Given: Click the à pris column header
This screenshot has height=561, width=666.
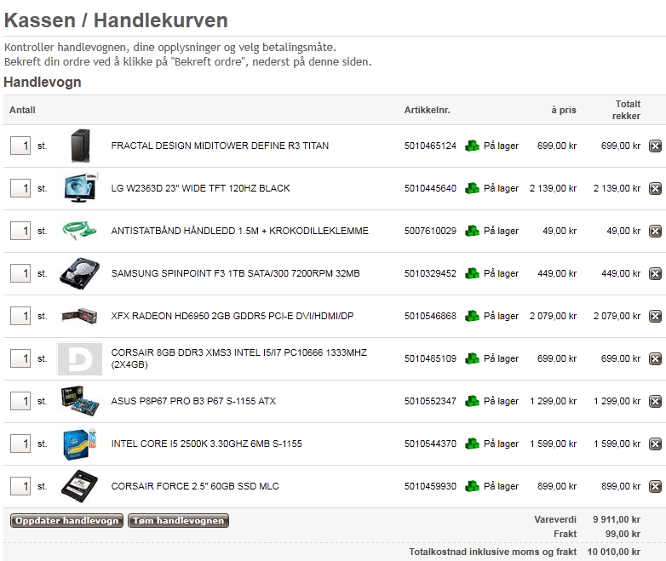Looking at the screenshot, I should (x=564, y=110).
